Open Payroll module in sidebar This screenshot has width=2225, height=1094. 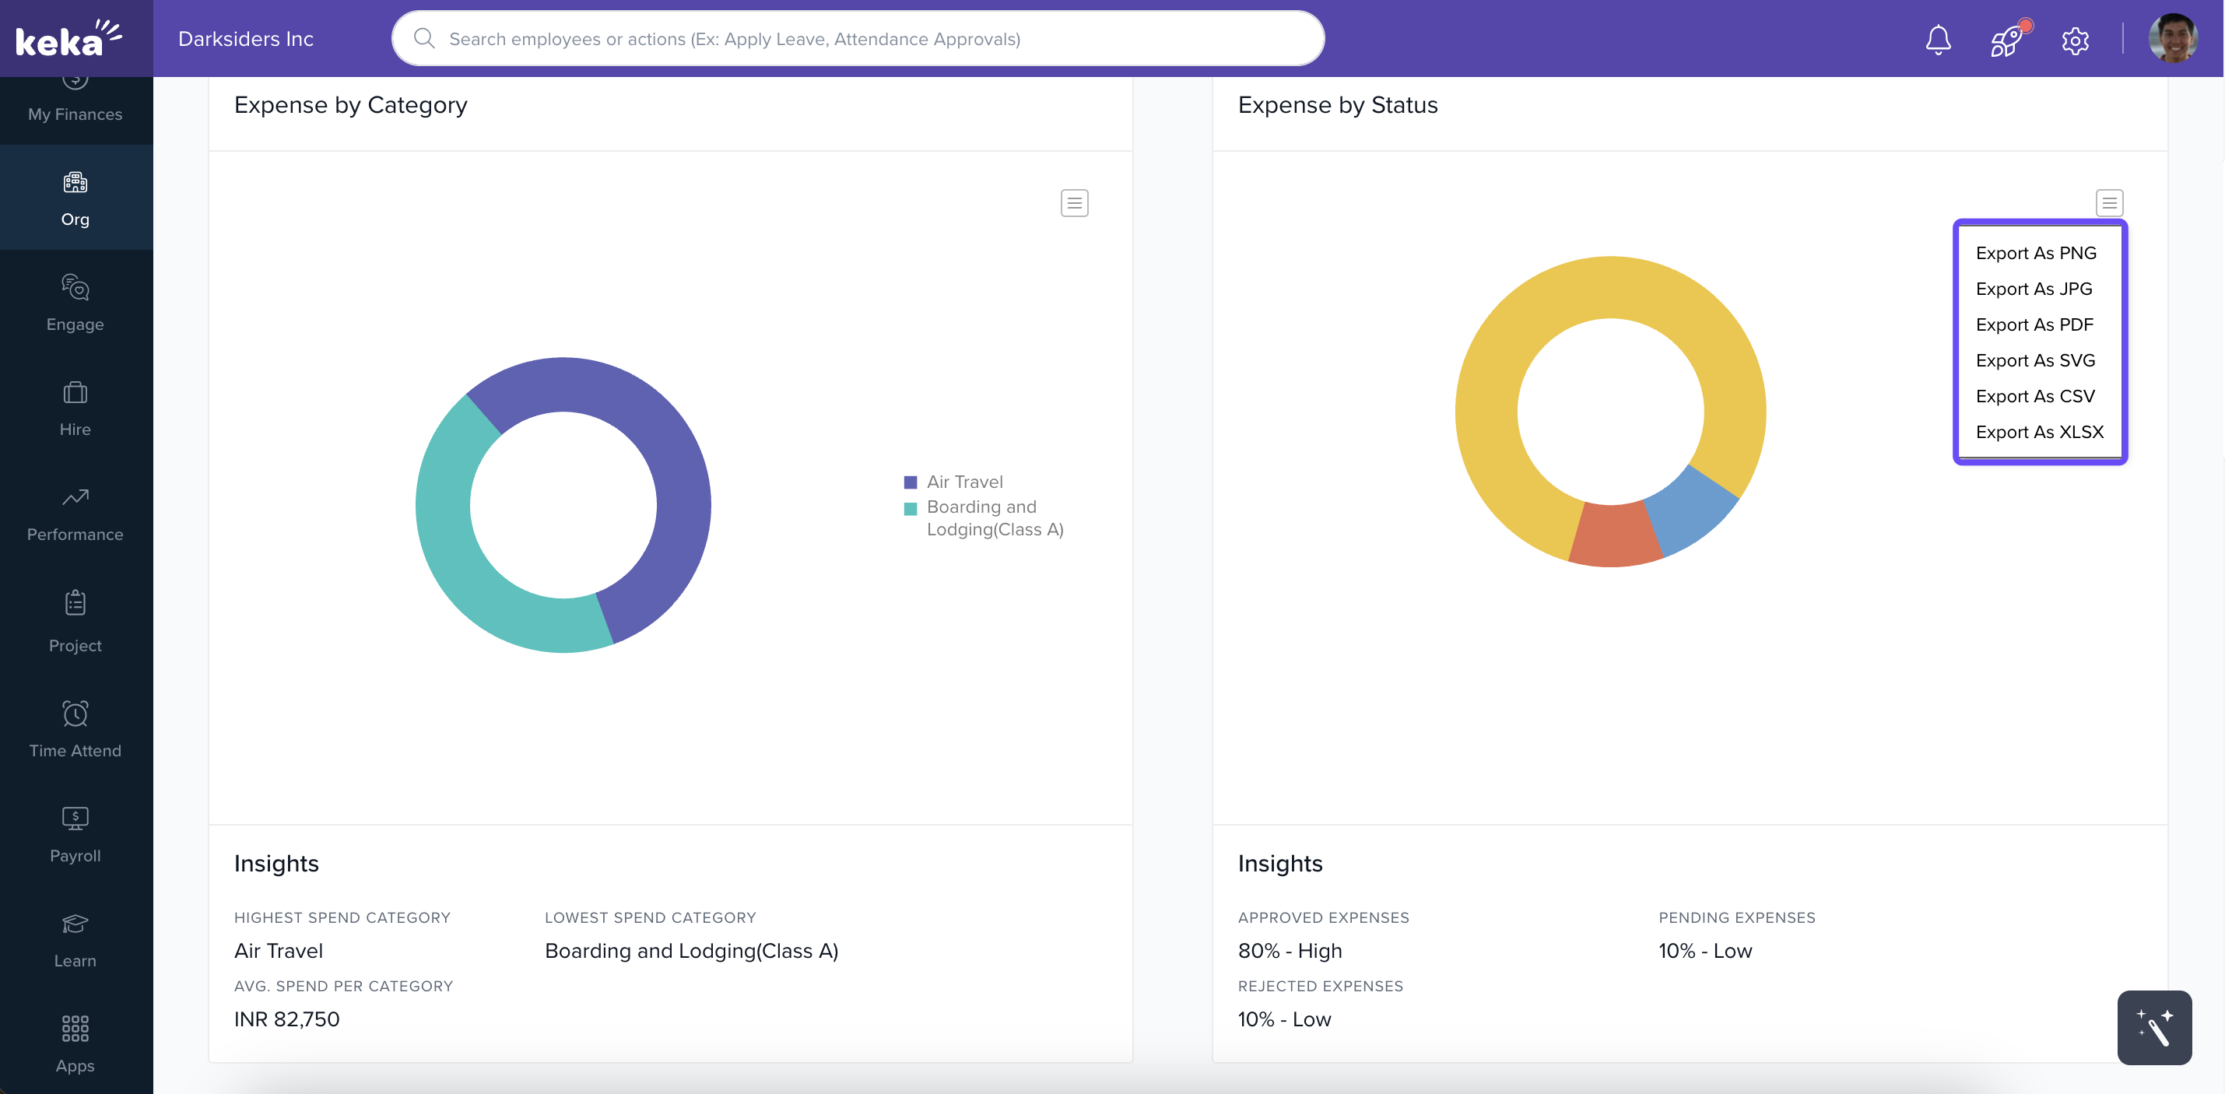pos(75,833)
